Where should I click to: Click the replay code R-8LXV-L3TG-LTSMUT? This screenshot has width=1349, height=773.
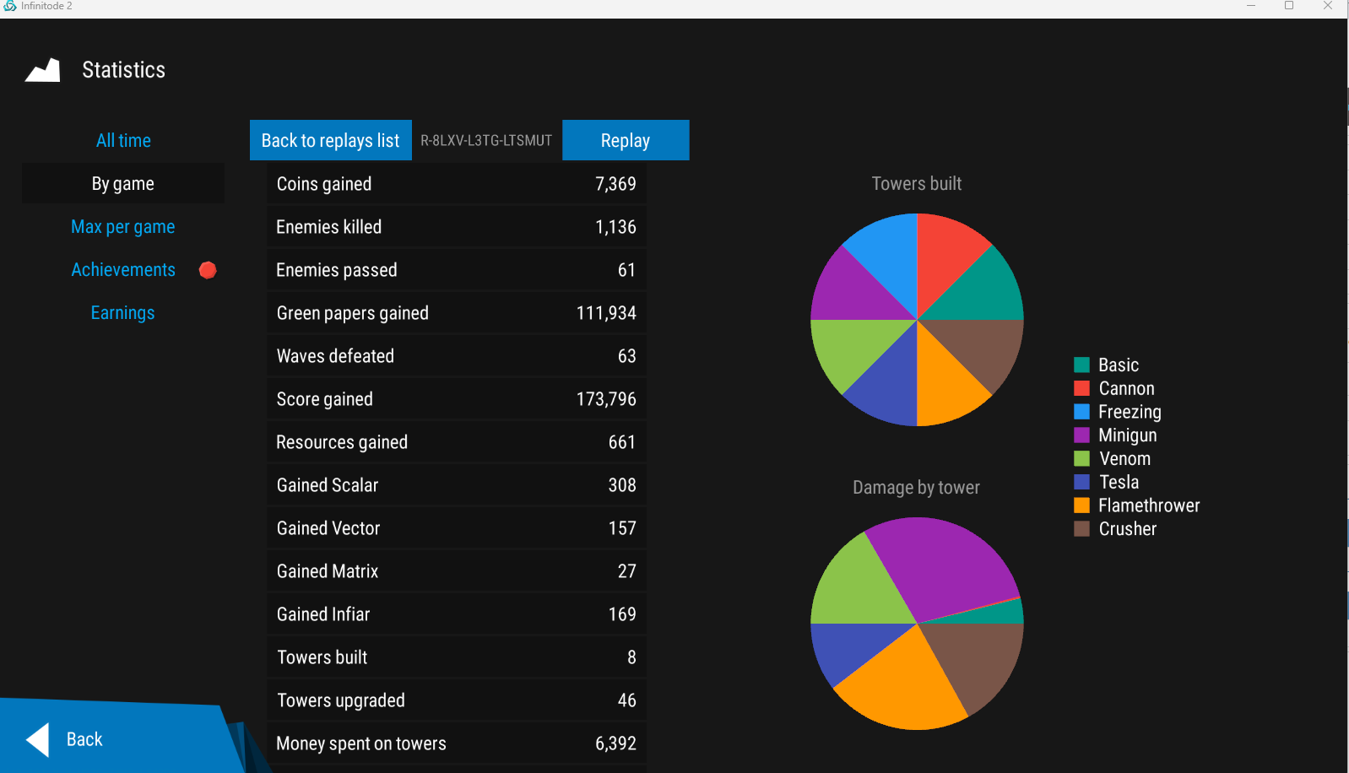click(486, 141)
